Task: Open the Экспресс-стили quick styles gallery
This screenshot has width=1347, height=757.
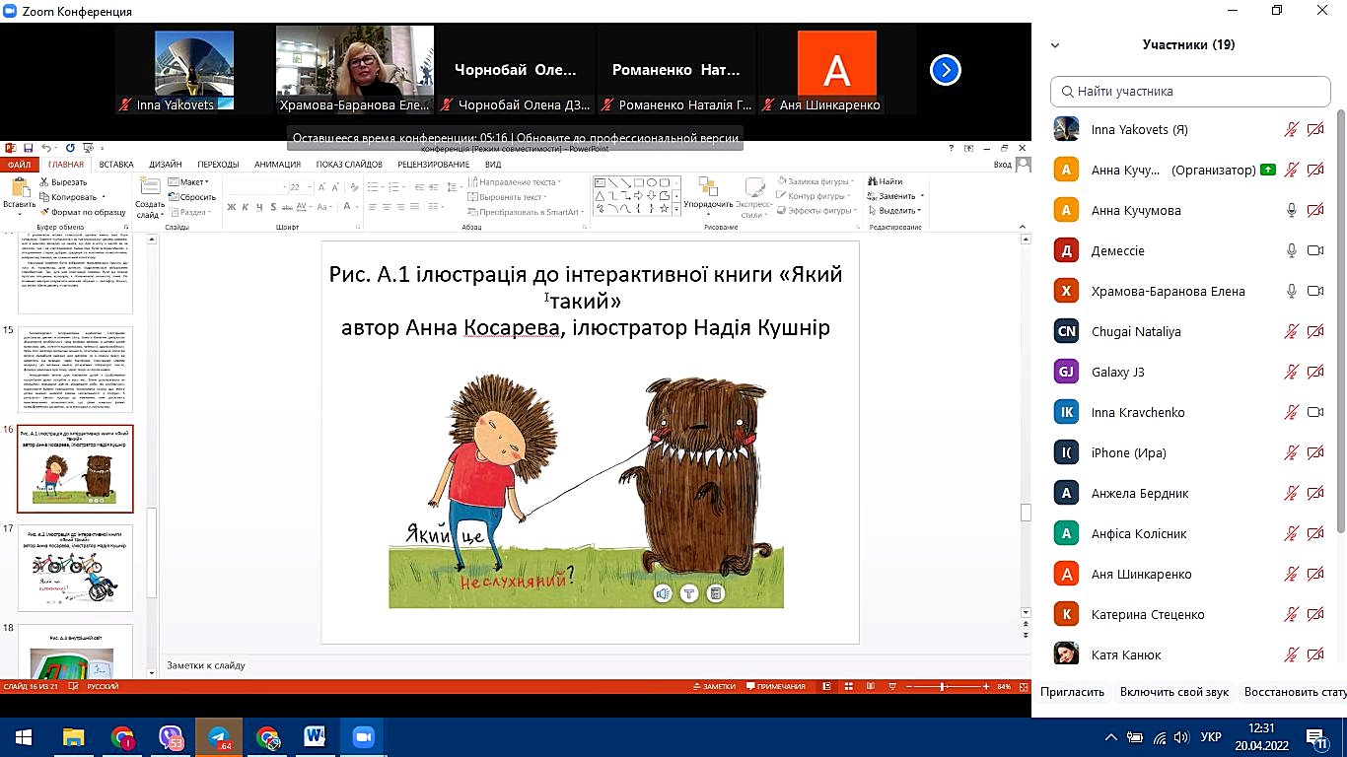Action: pos(754,197)
